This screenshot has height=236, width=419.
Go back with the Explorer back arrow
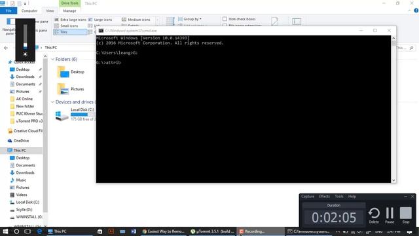6,48
